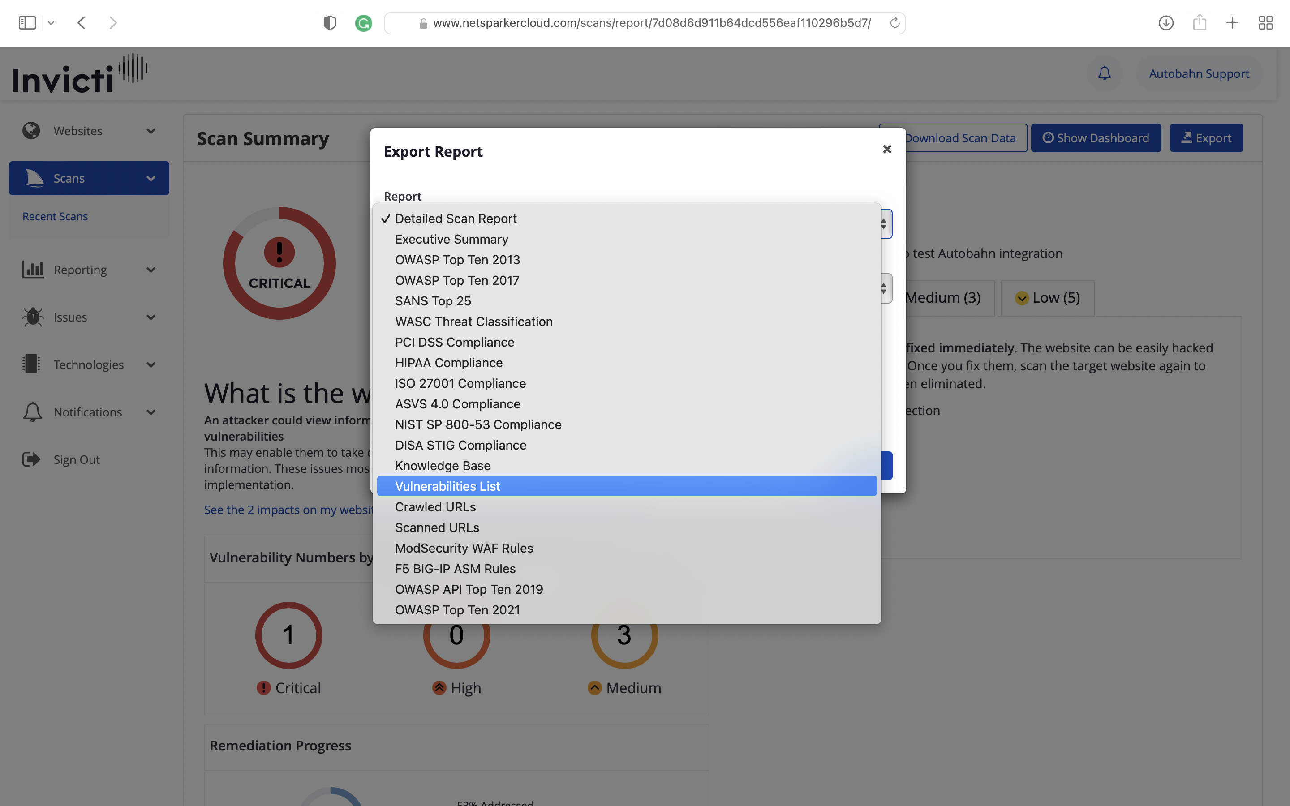Select F5 BIG-IP ASM Rules

click(627, 569)
